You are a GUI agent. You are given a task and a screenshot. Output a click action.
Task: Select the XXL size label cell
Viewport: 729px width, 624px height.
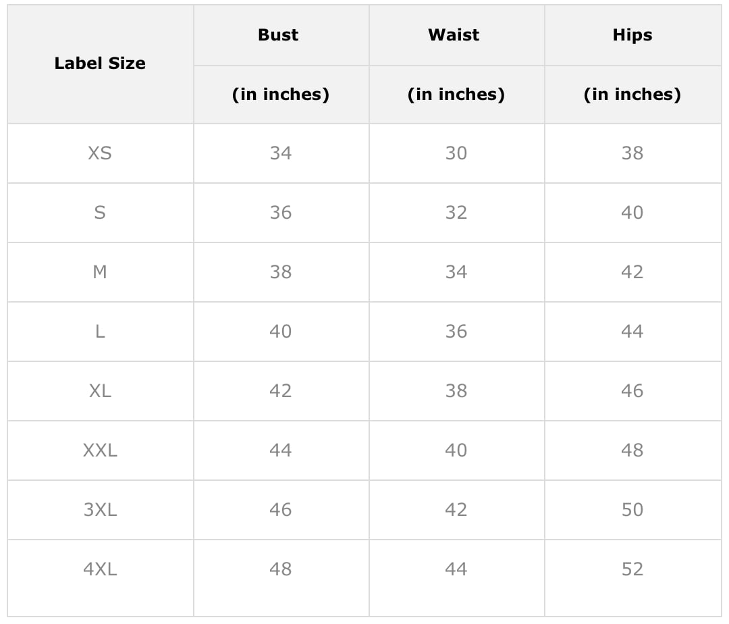point(100,450)
